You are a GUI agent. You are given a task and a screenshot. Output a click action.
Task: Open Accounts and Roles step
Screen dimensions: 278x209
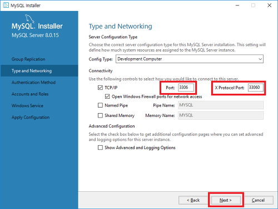pyautogui.click(x=30, y=94)
